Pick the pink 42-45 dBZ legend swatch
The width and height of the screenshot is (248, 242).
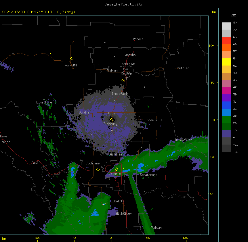coord(226,83)
